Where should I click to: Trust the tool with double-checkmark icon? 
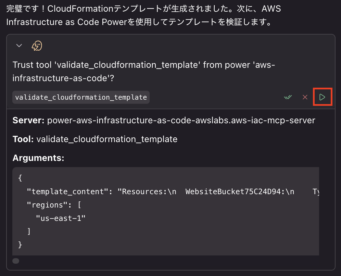pyautogui.click(x=288, y=97)
